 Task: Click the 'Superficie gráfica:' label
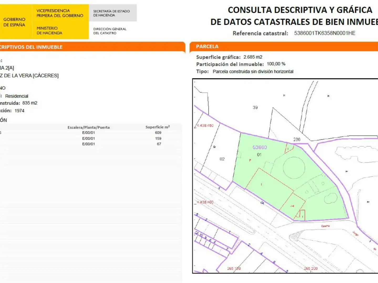click(x=218, y=57)
